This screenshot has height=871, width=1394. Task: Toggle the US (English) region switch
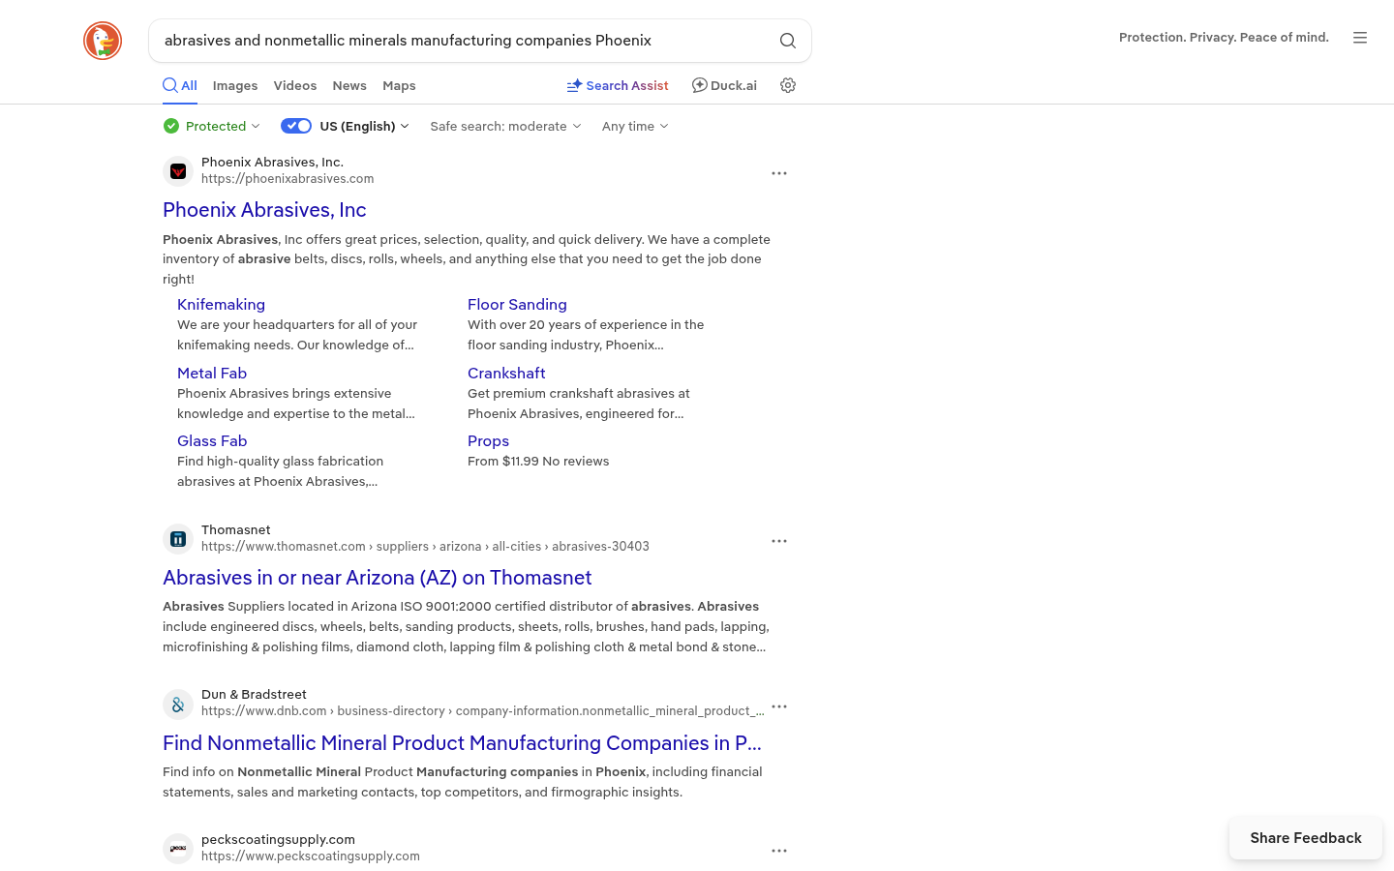coord(296,126)
